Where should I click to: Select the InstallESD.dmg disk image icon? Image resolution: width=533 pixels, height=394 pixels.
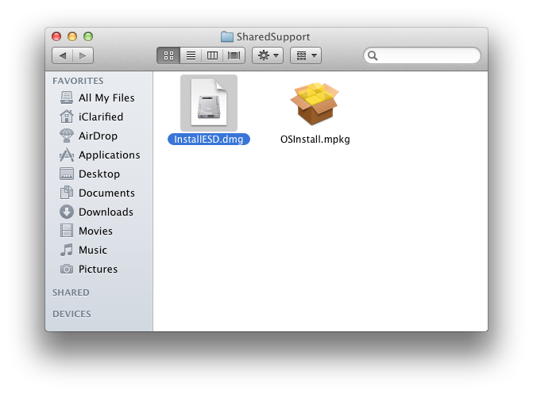pyautogui.click(x=209, y=103)
